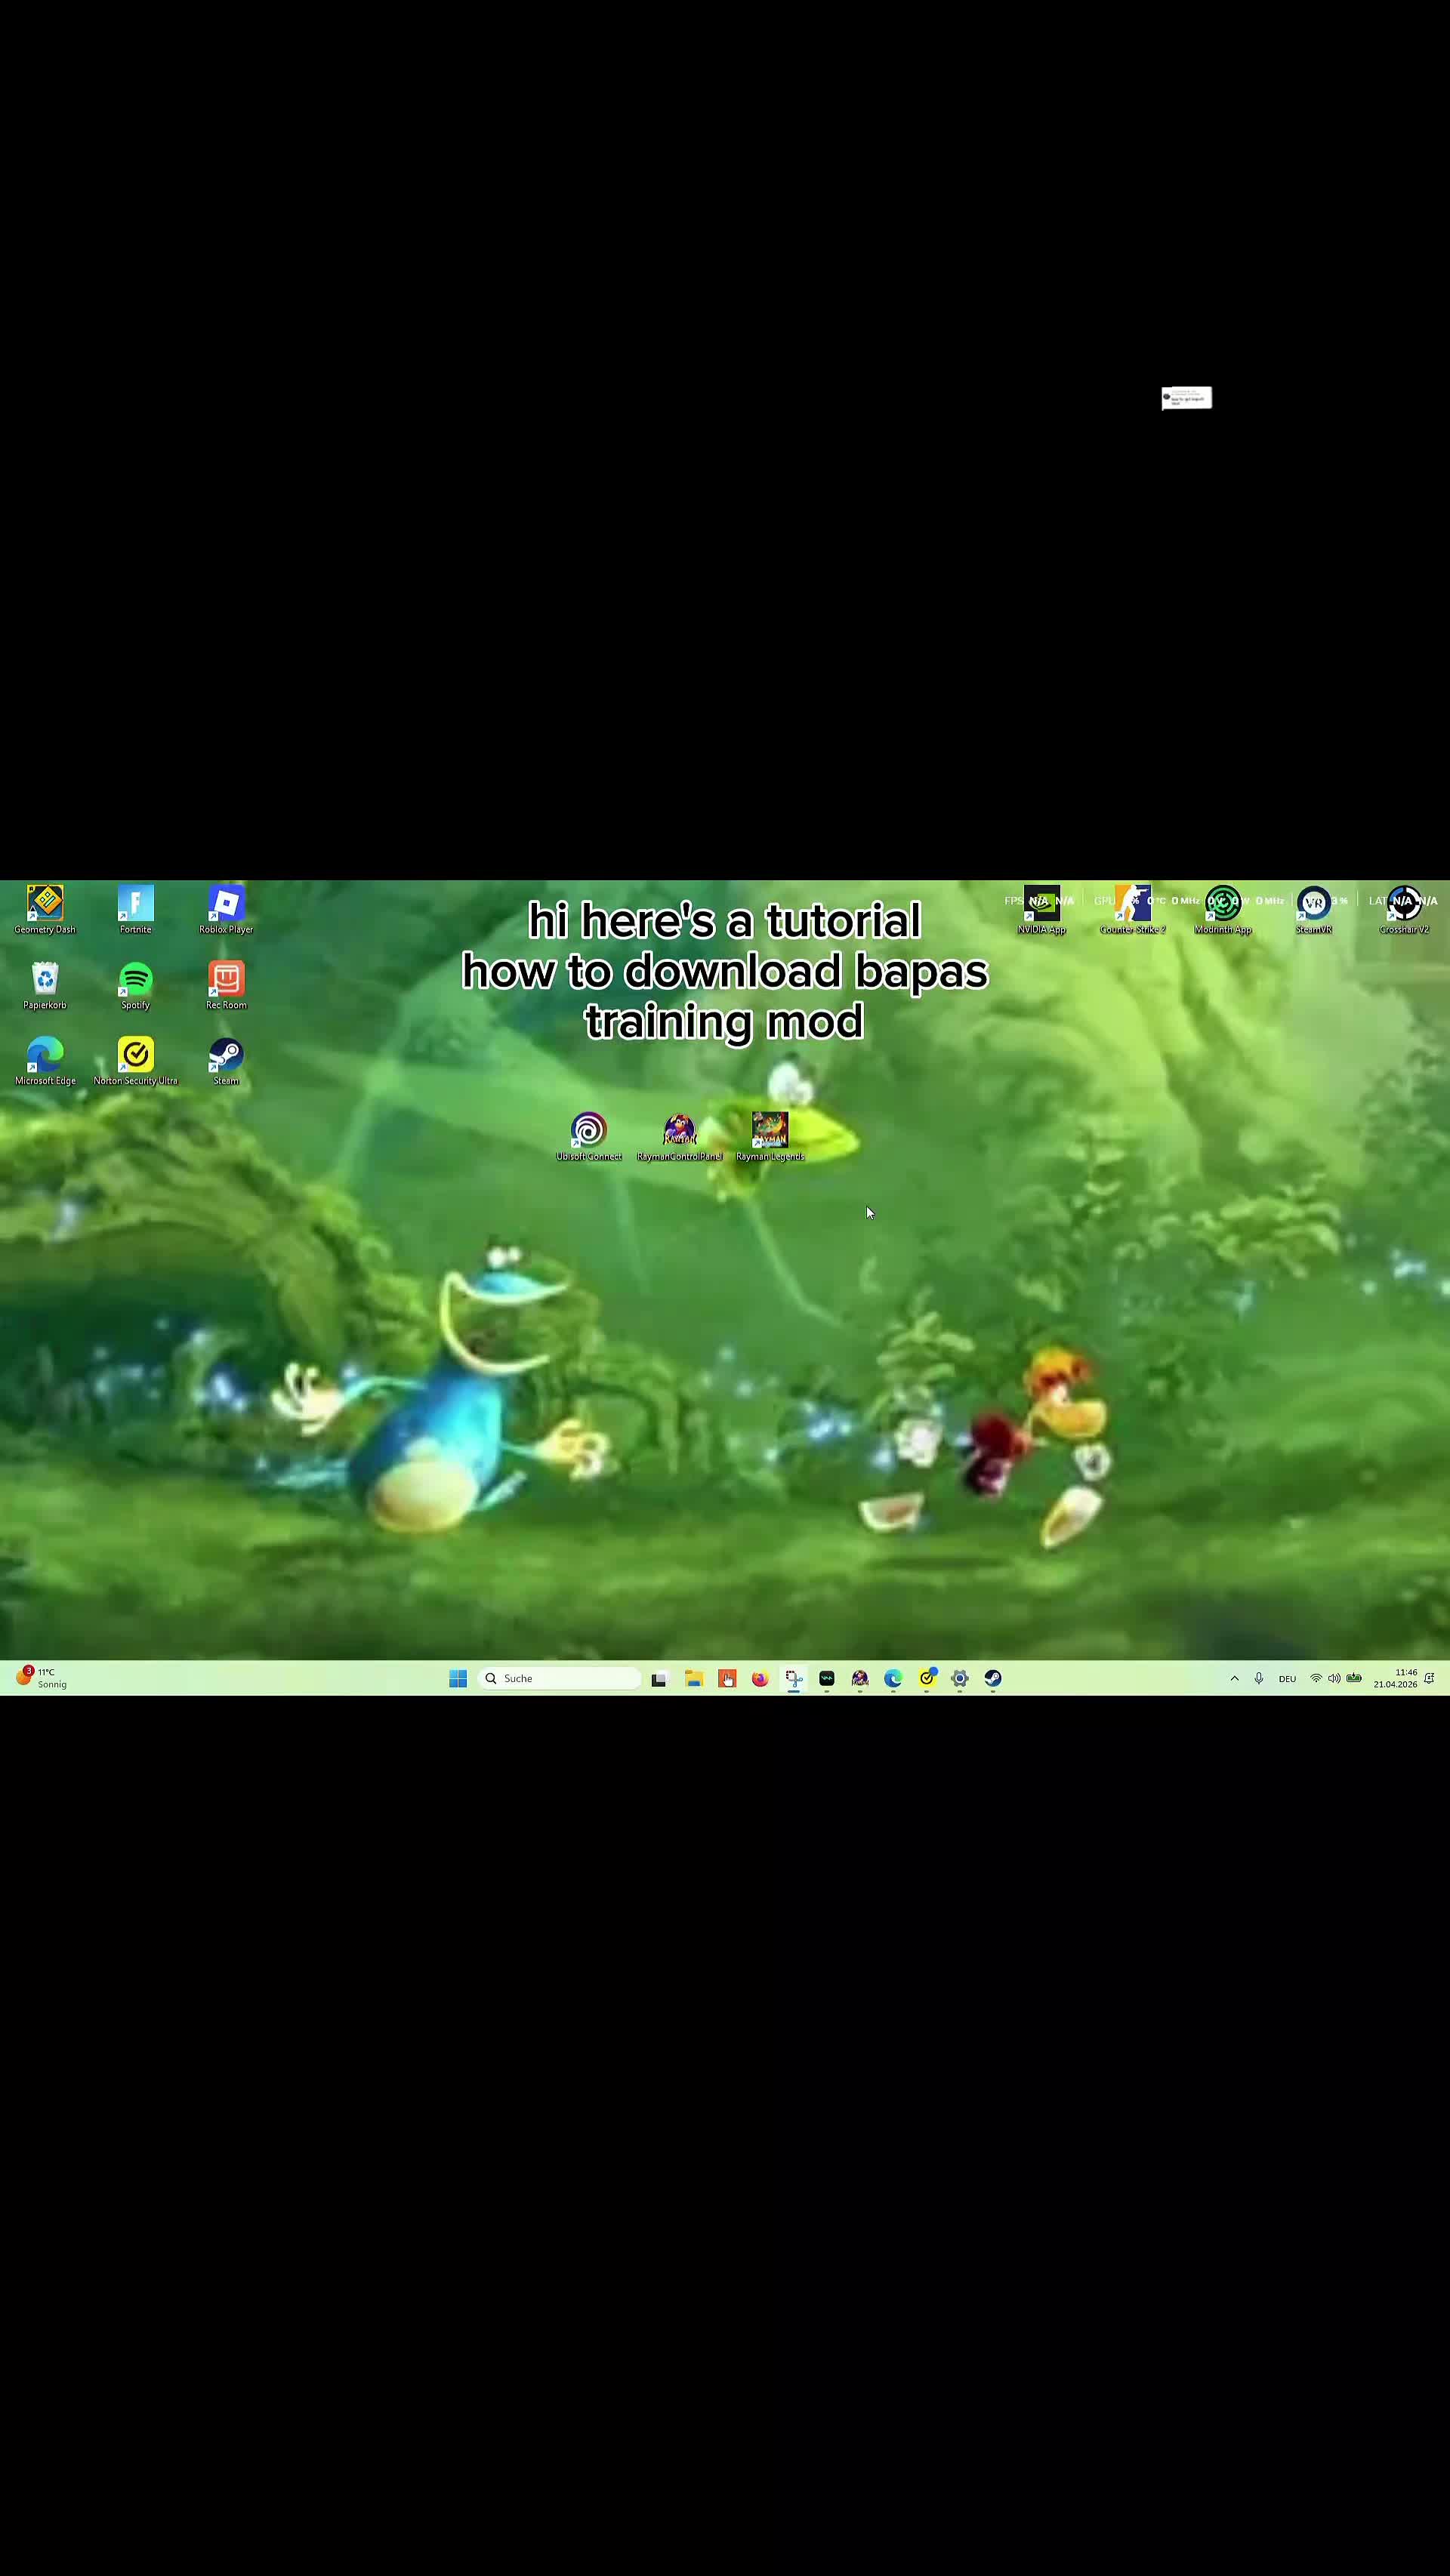1450x2576 pixels.
Task: Expand the hidden system tray icons chevron
Action: (1234, 1679)
